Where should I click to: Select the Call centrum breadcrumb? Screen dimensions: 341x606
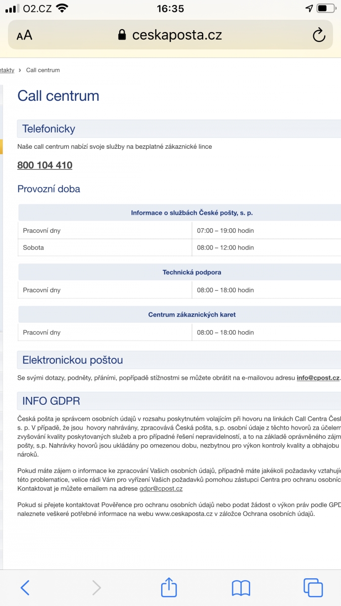click(x=43, y=70)
